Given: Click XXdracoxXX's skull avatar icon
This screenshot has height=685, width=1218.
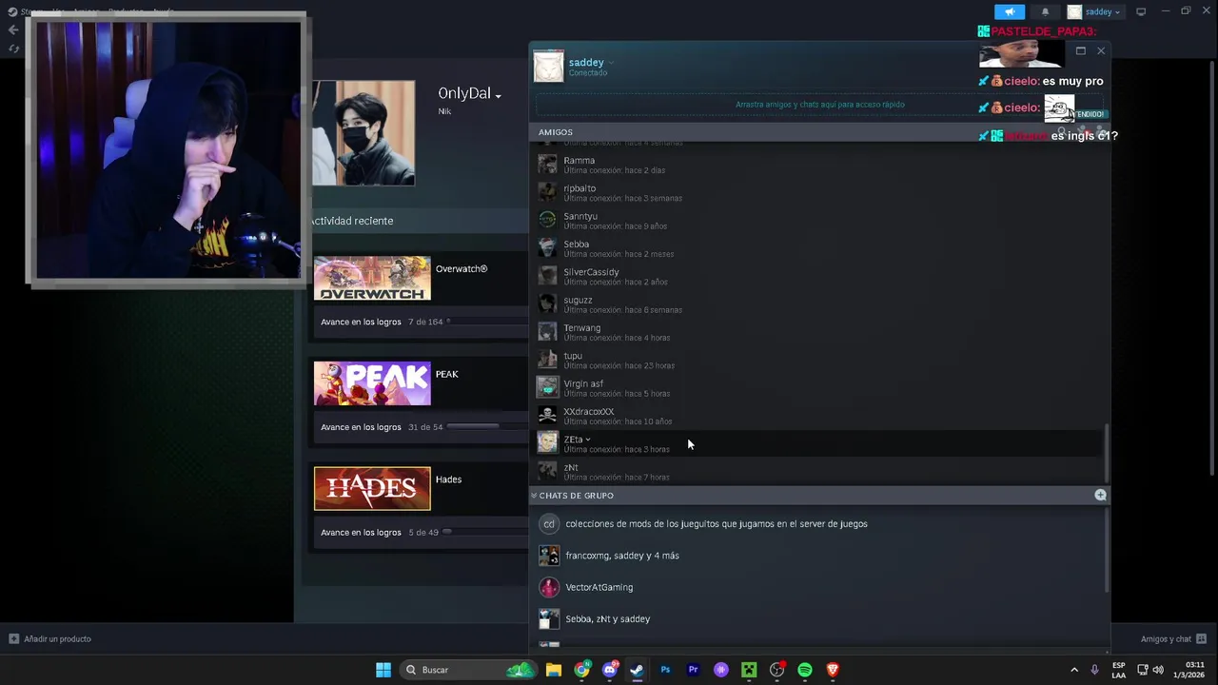Looking at the screenshot, I should pos(547,416).
